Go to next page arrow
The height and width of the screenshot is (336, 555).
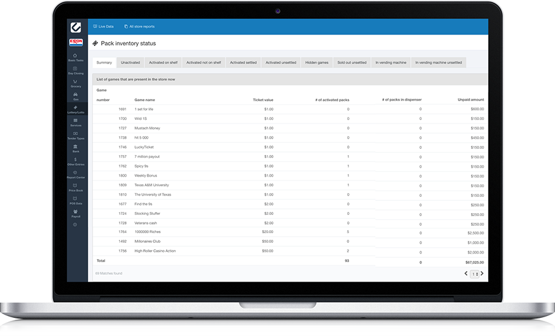482,274
